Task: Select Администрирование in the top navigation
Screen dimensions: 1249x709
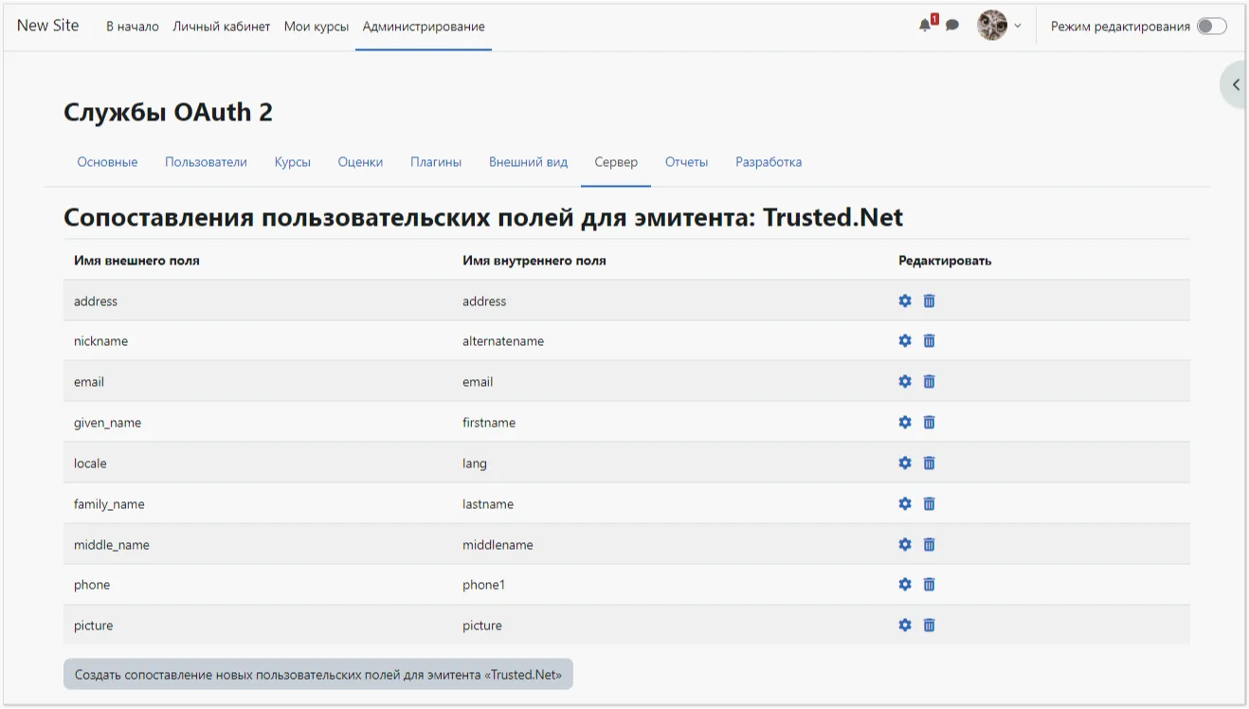Action: point(423,26)
